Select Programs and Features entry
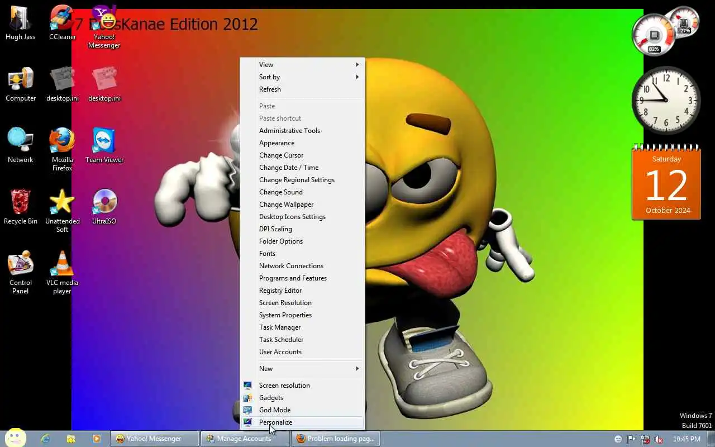 [x=302, y=278]
